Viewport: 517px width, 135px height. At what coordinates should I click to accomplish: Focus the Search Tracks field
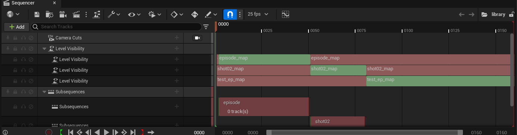click(116, 27)
